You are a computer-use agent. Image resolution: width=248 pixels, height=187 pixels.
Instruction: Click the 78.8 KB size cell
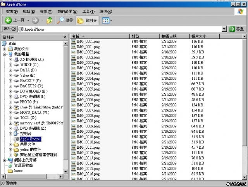pos(198,158)
